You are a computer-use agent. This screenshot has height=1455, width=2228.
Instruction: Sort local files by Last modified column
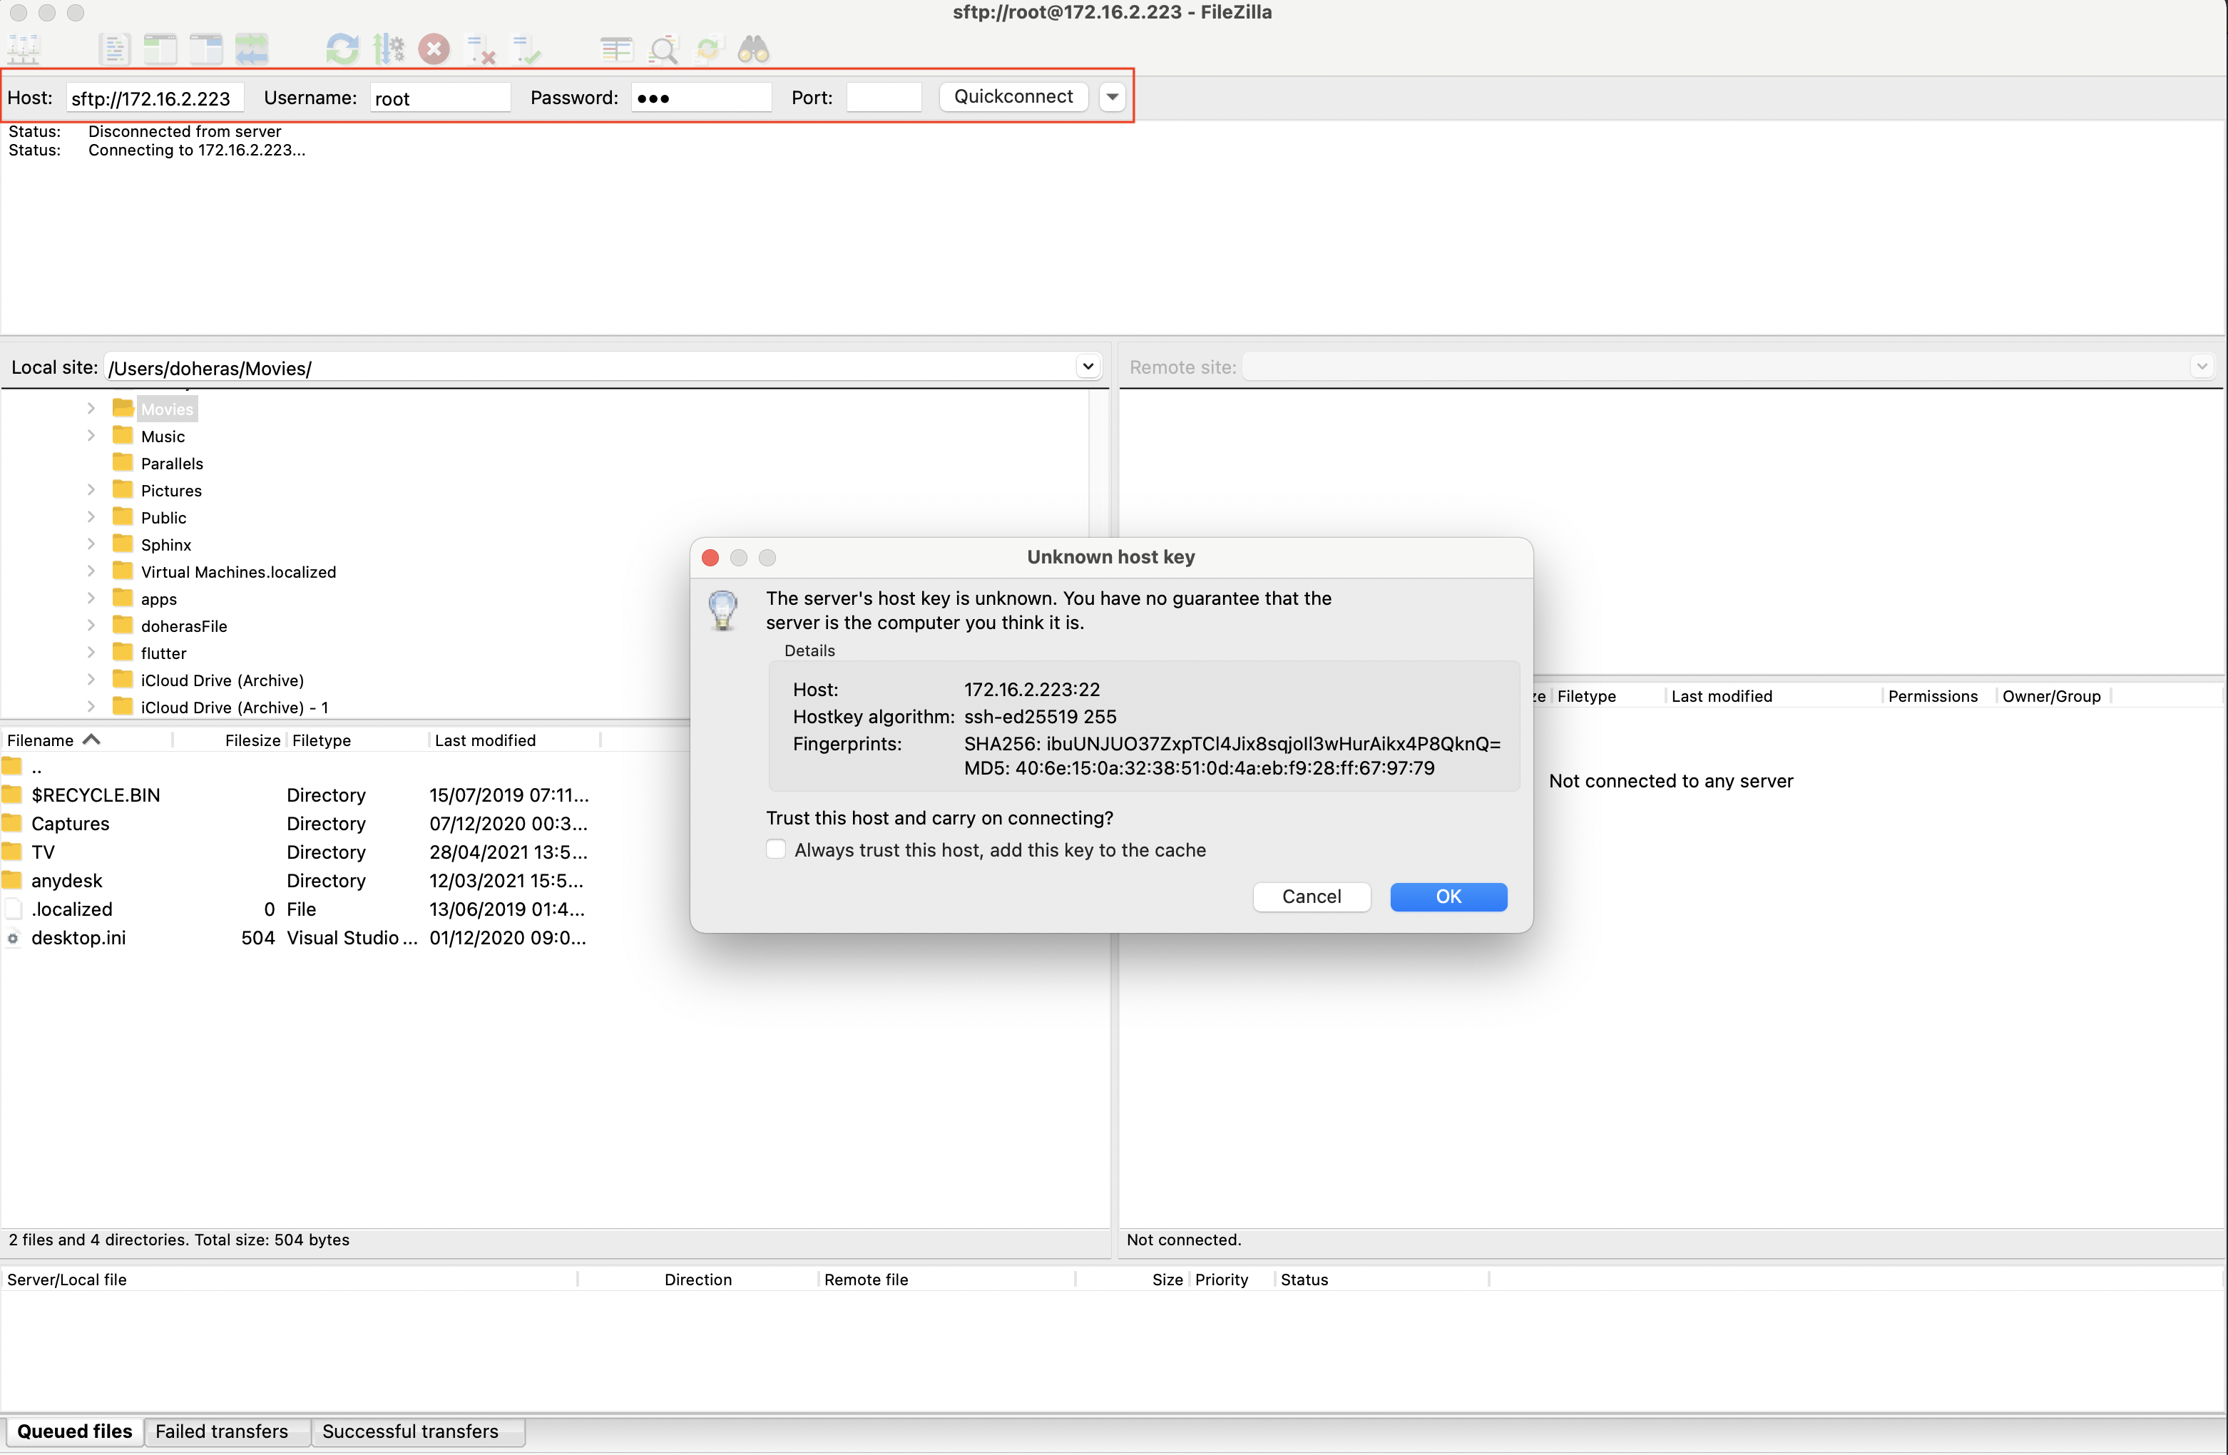tap(513, 740)
